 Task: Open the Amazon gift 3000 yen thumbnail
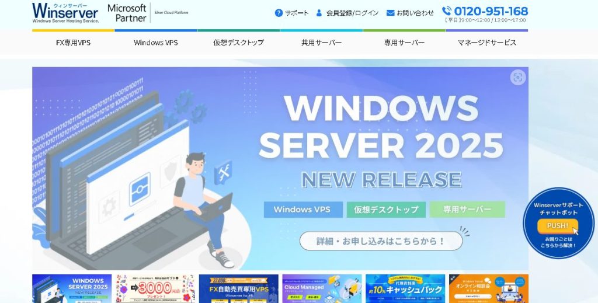pos(155,288)
